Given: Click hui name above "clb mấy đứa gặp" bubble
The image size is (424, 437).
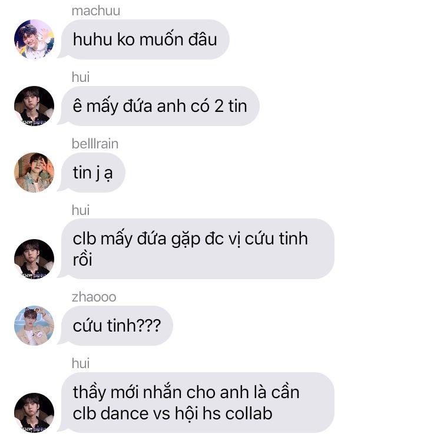Looking at the screenshot, I should click(x=81, y=210).
